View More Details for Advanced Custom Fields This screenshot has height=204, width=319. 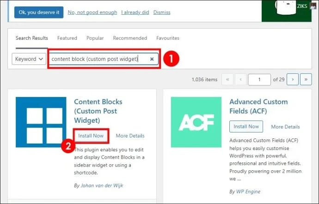[285, 127]
